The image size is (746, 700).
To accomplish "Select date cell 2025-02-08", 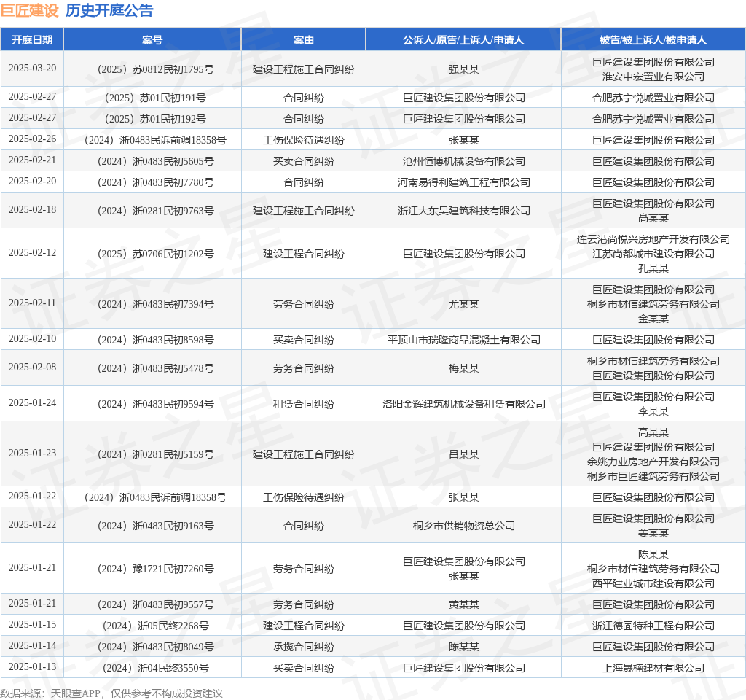I will click(x=32, y=367).
